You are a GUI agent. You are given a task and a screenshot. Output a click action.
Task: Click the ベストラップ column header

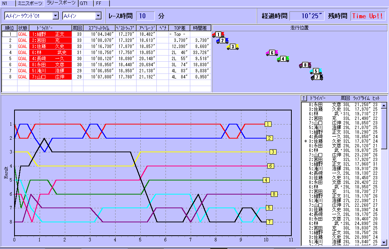(x=125, y=28)
